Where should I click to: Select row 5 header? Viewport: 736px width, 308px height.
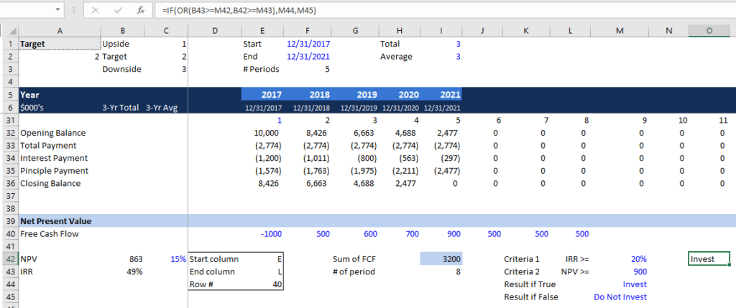(9, 95)
